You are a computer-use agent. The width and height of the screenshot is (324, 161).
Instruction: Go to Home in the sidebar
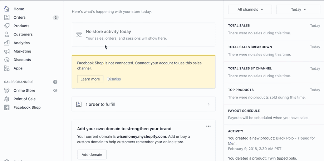click(x=19, y=9)
